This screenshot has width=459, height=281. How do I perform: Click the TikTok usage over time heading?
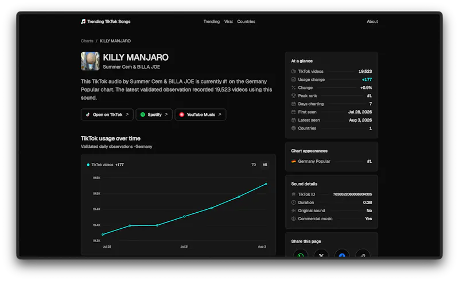pyautogui.click(x=111, y=138)
